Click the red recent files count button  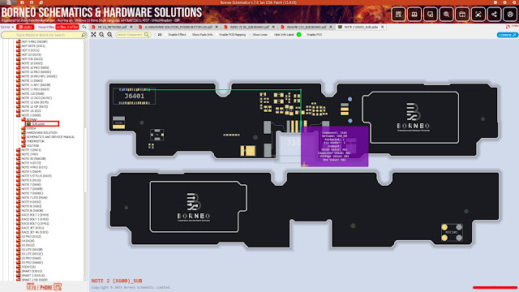tap(67, 27)
